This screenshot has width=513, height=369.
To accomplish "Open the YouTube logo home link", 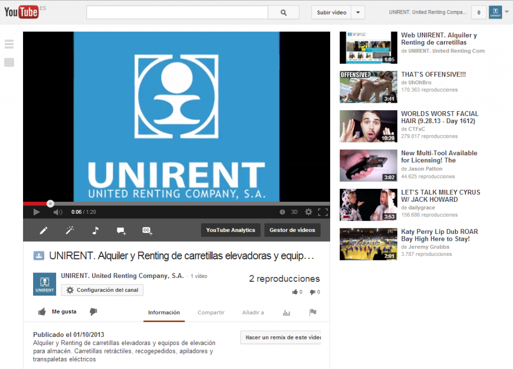I will 21,12.
